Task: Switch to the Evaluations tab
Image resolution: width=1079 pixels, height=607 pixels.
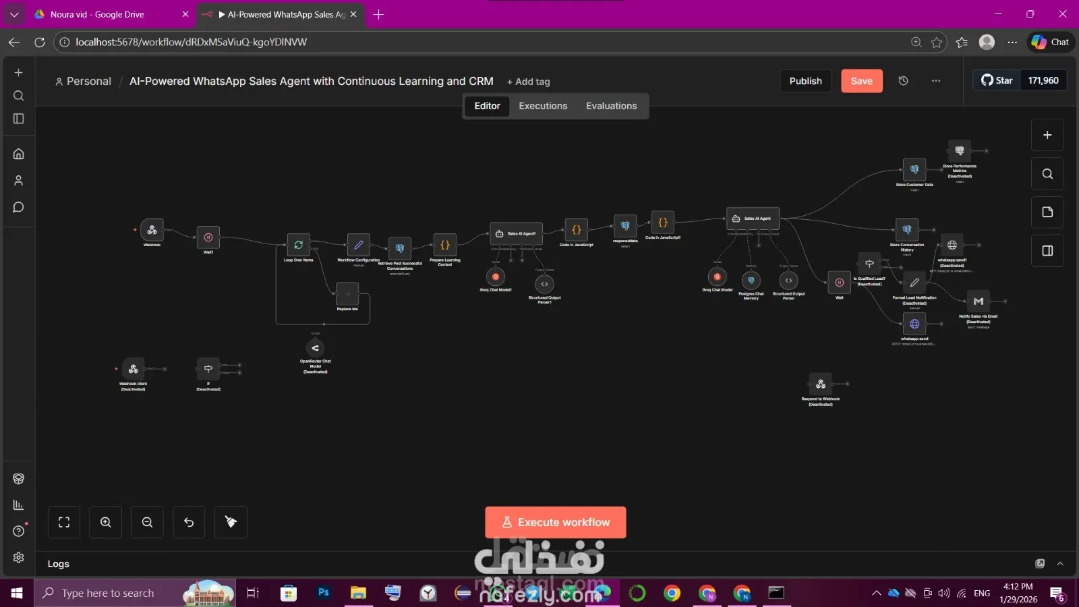Action: [x=611, y=106]
